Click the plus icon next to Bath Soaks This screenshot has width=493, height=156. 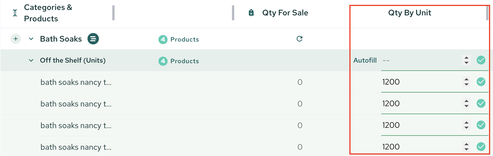coord(16,39)
